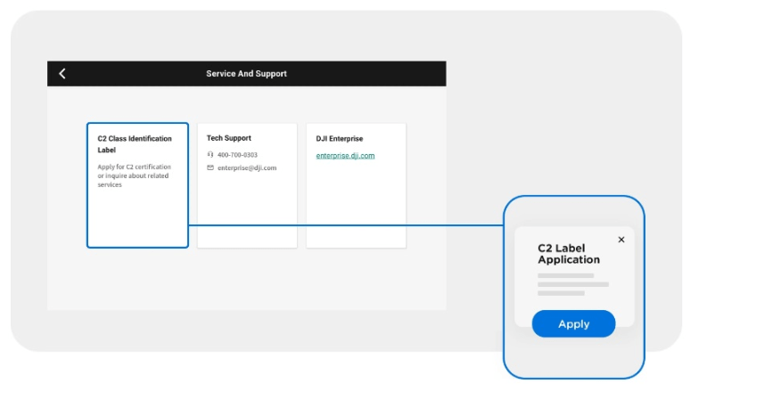
Task: Click the C2 Class Identification Label title
Action: (x=134, y=144)
